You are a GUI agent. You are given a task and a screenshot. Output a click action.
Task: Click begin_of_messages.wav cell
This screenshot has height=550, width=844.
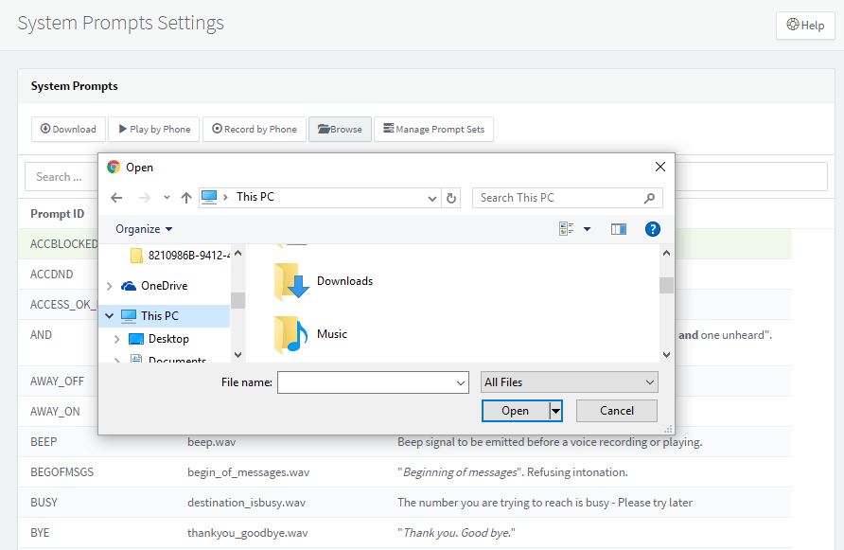pyautogui.click(x=248, y=472)
